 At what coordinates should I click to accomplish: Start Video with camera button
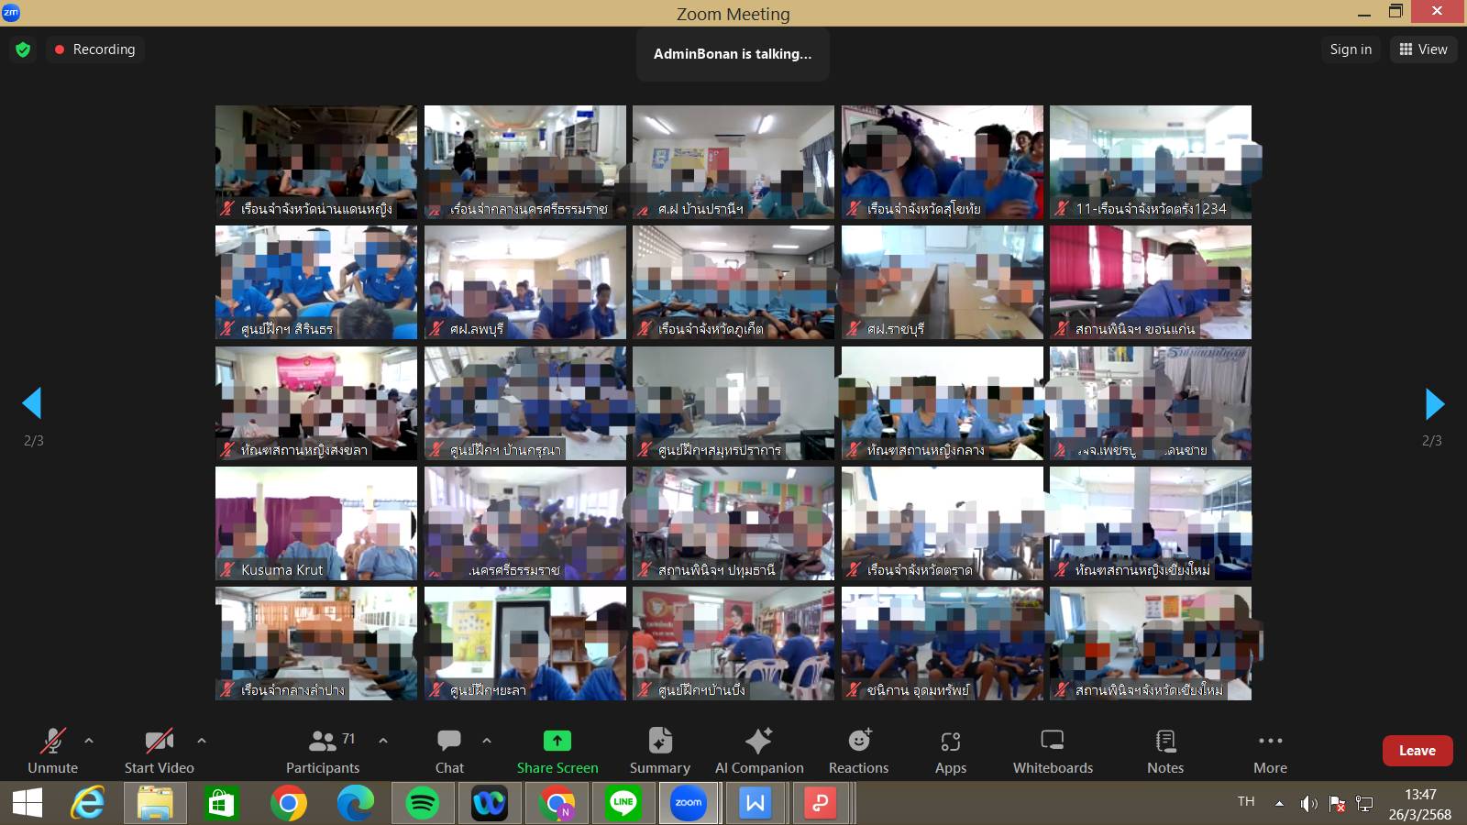(x=159, y=751)
